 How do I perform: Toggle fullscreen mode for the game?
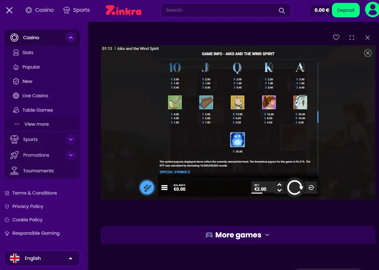[352, 38]
